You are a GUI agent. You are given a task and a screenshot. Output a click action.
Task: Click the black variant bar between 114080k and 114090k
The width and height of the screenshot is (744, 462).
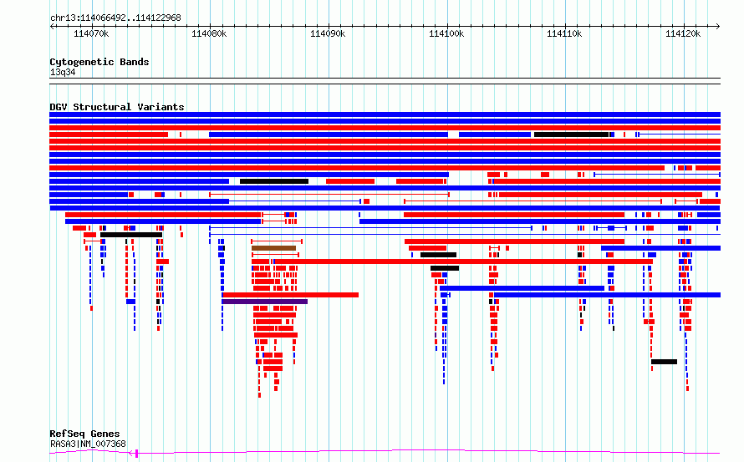274,181
